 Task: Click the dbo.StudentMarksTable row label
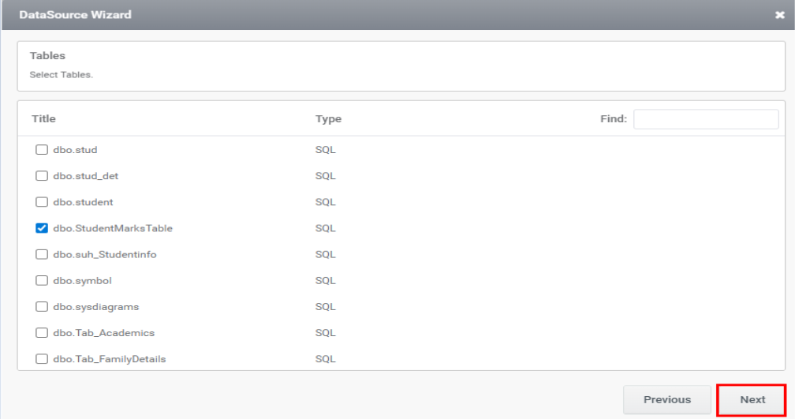[x=112, y=228]
